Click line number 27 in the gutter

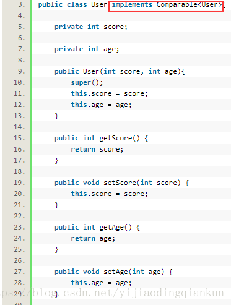19,272
